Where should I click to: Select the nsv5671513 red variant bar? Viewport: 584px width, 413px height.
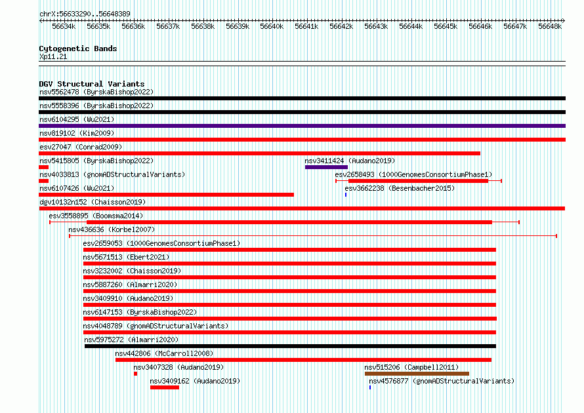coord(290,264)
